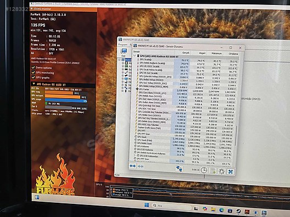Viewport: 290px width, 217px height.
Task: Collapse the Demo monitor panel triangle
Action: 32,9
